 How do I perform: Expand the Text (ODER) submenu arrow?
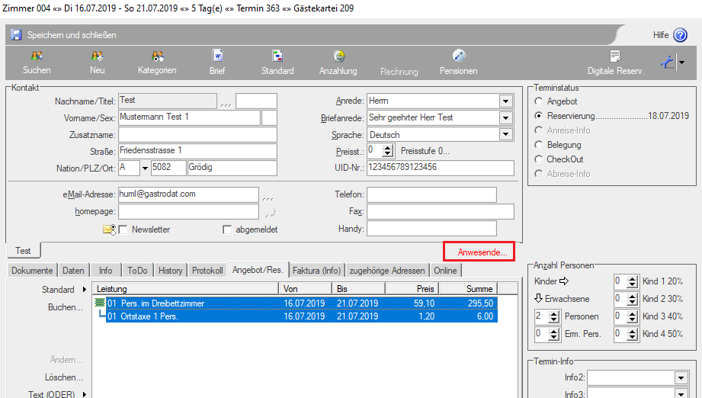[84, 394]
